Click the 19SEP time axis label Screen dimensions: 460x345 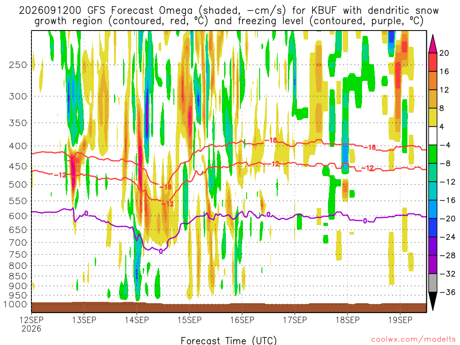coord(400,320)
